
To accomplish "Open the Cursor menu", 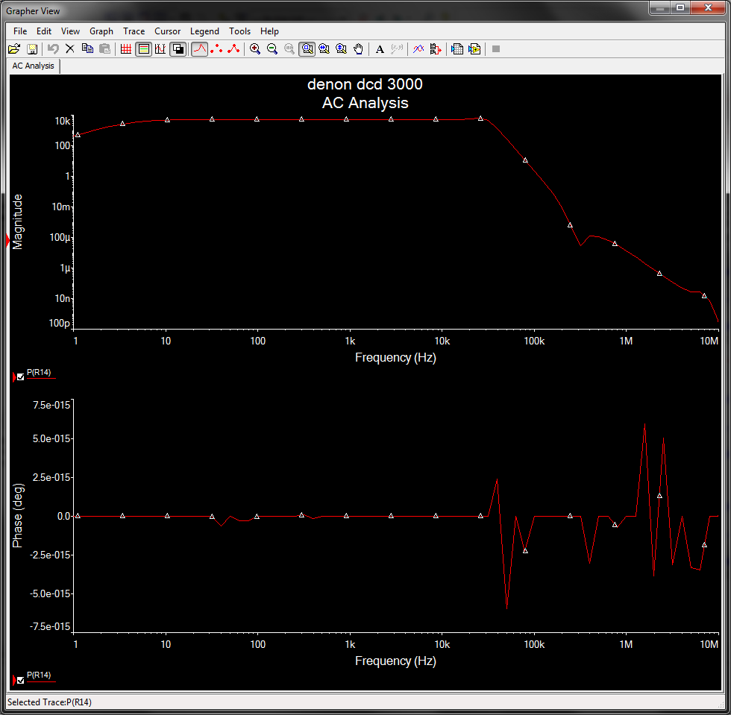I will coord(167,31).
